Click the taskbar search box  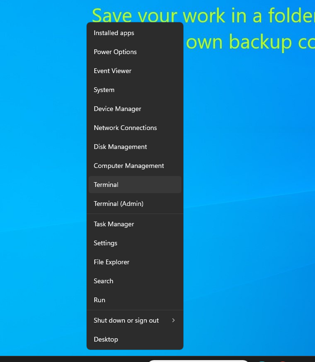tap(199, 360)
